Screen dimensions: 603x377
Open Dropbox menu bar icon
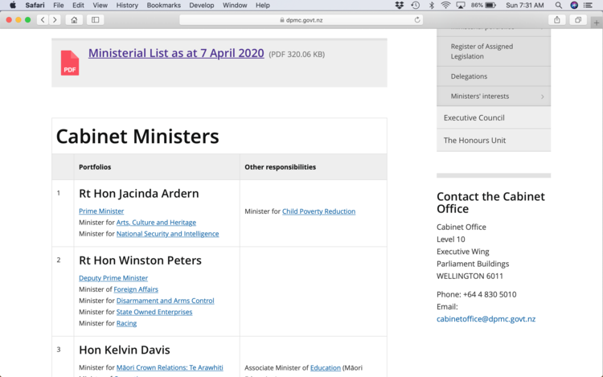click(400, 5)
